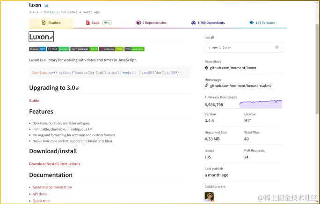Copy the npm i luxon install command

(x=277, y=47)
